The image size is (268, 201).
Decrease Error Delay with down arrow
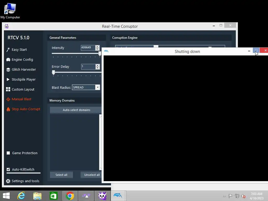click(97, 68)
